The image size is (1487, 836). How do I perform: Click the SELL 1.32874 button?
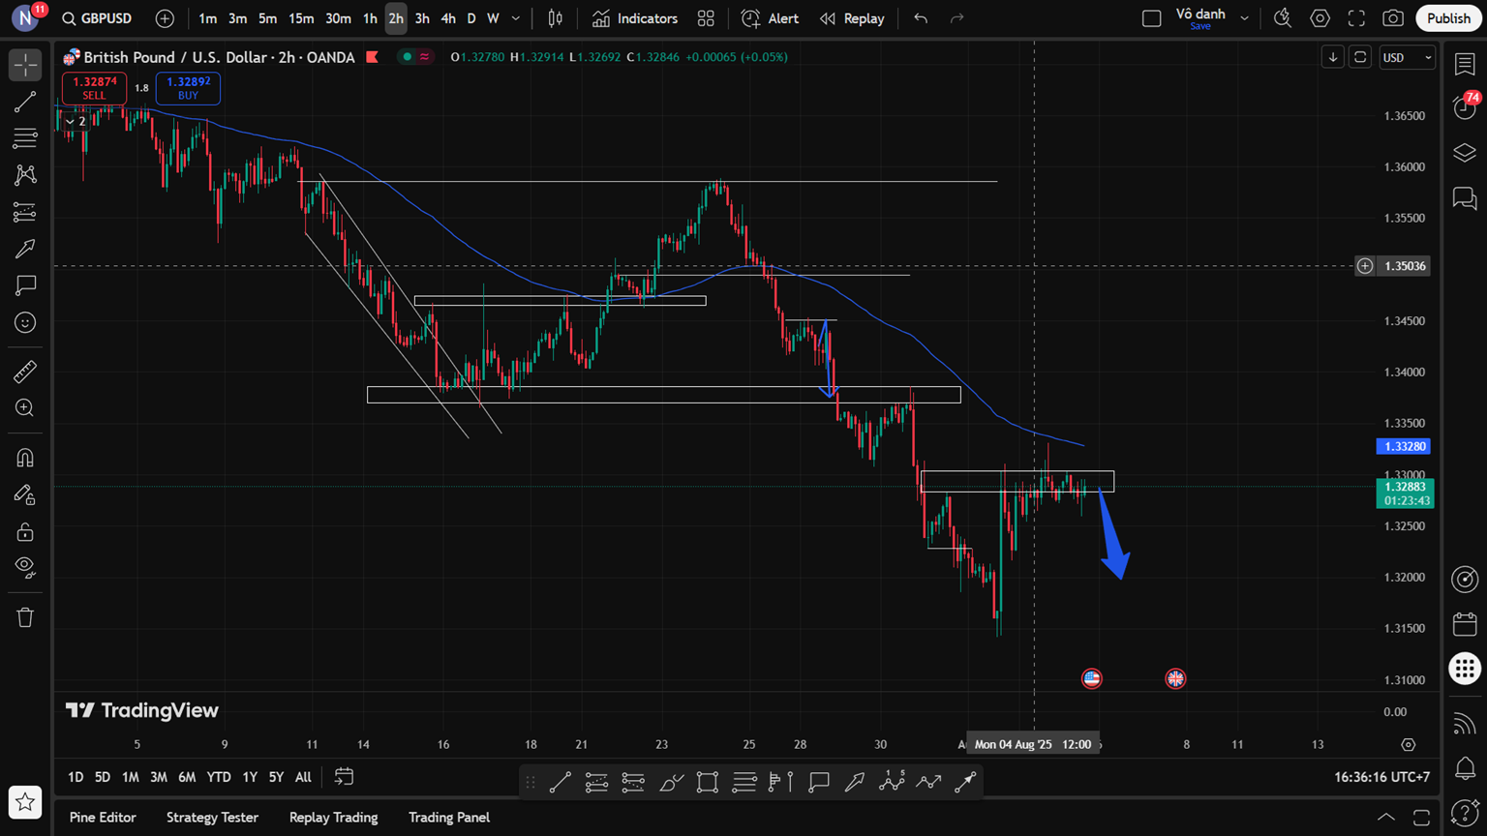coord(94,88)
